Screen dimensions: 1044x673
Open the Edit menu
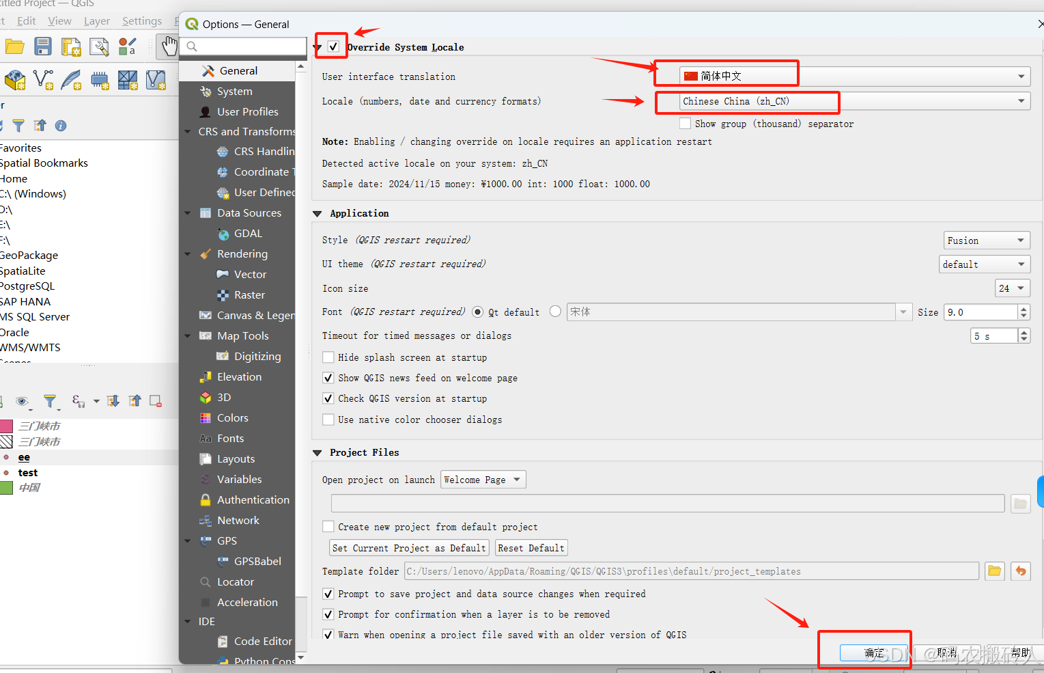27,20
